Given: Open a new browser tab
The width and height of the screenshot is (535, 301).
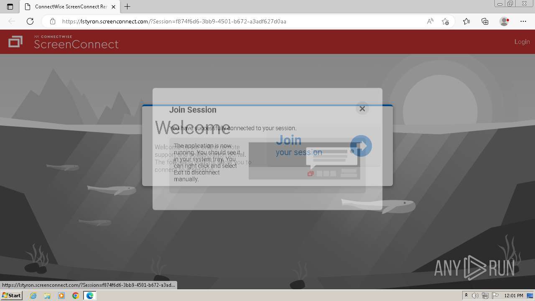Looking at the screenshot, I should coord(127,7).
